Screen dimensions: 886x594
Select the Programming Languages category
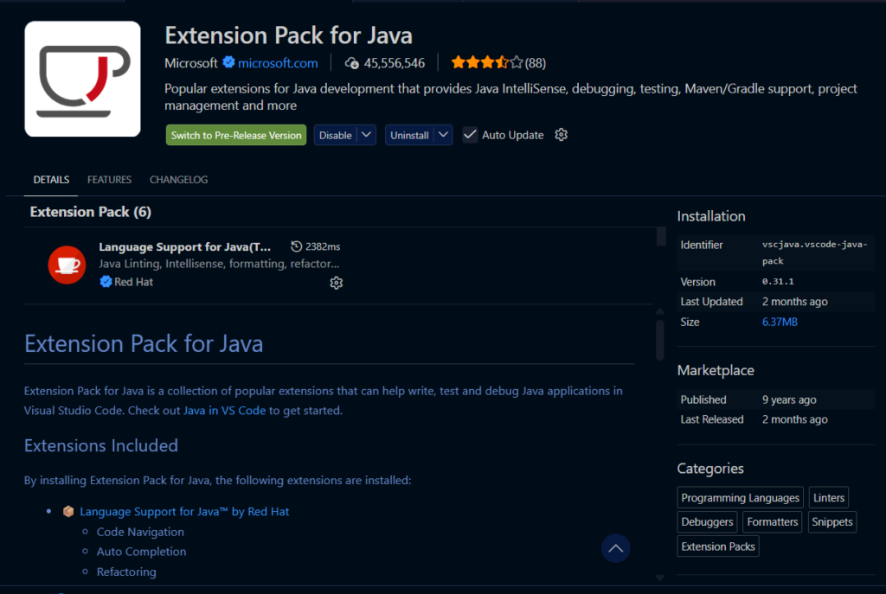(740, 497)
